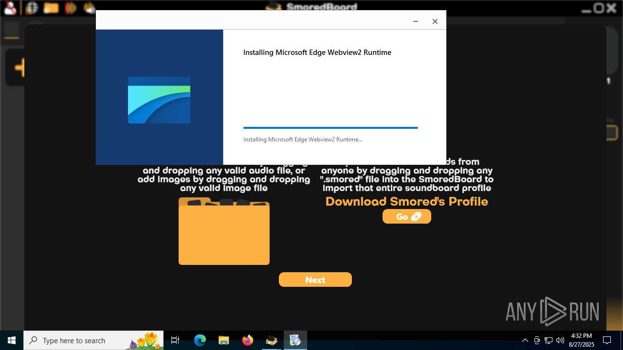Click 'any valid image file' text
The width and height of the screenshot is (623, 350).
coord(224,188)
